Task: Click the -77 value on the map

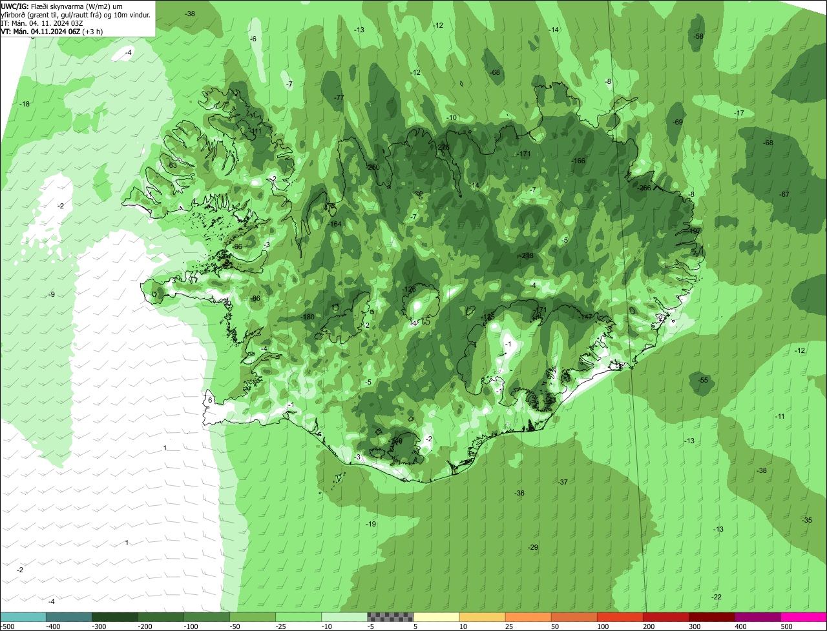Action: coord(339,97)
